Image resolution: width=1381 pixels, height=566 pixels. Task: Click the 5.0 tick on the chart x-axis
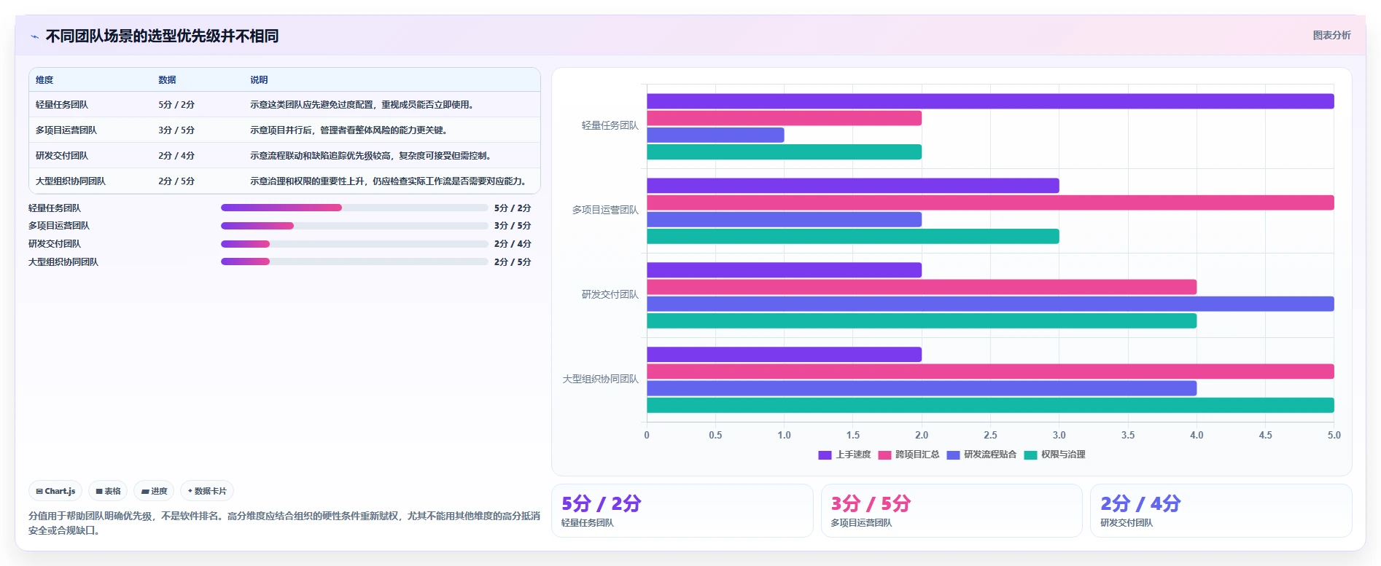pyautogui.click(x=1334, y=436)
